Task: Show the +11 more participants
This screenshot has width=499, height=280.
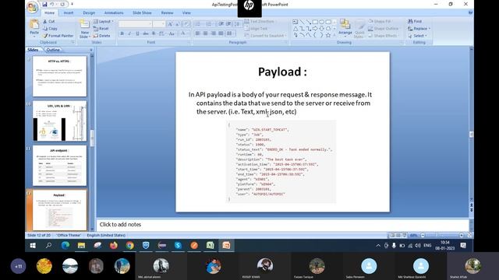Action: 18,266
